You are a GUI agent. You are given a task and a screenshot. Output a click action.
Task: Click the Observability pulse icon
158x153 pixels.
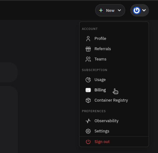88,121
